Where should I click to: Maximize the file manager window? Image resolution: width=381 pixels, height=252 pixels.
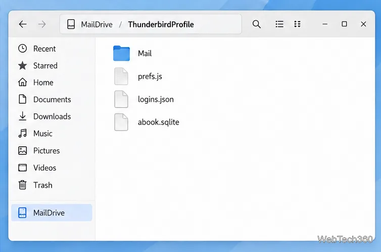344,24
